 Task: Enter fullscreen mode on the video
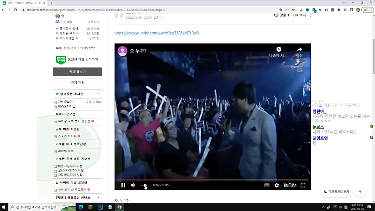(x=303, y=185)
